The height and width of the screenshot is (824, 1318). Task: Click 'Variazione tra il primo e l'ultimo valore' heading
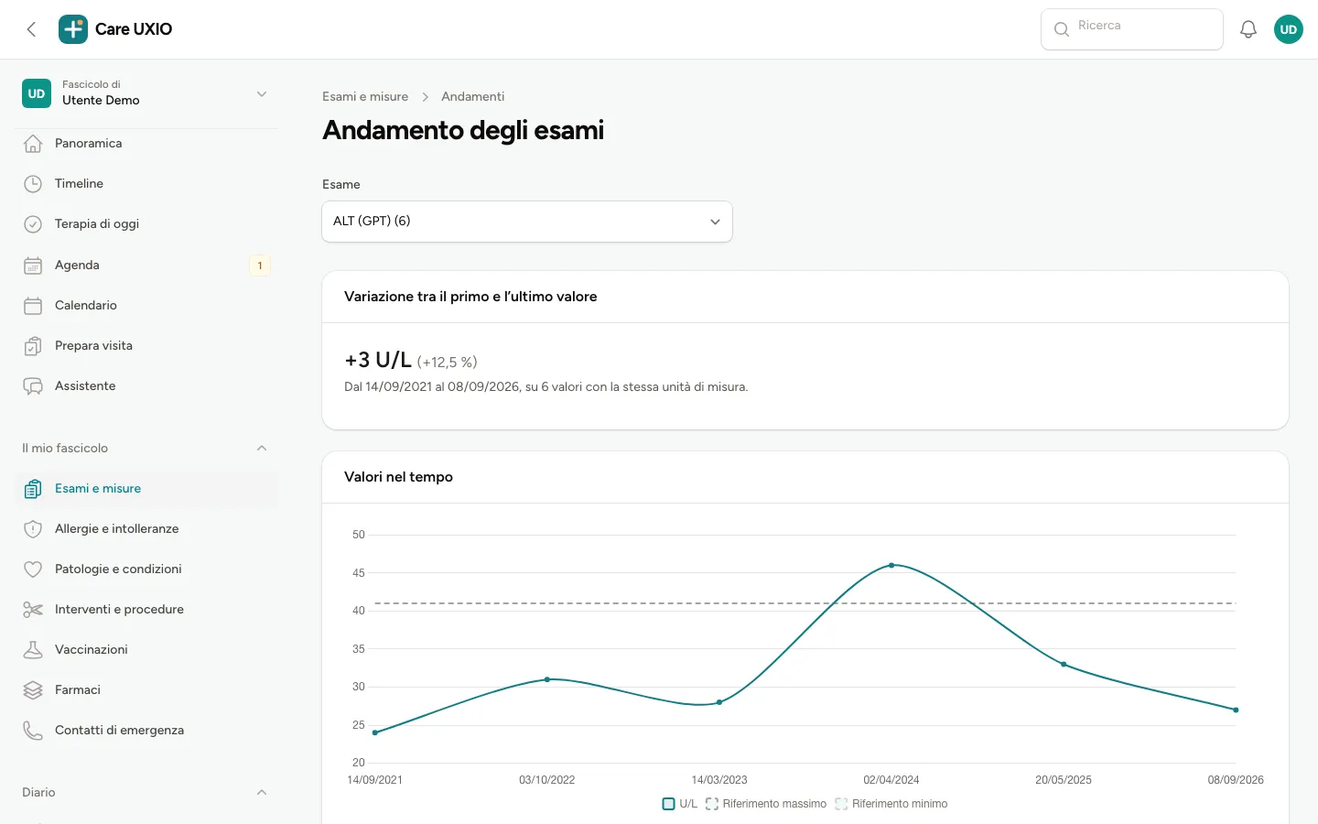(x=470, y=297)
